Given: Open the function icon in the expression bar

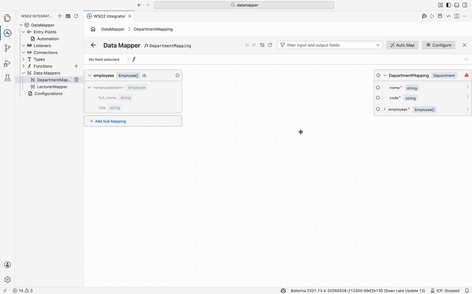Looking at the screenshot, I should [x=134, y=59].
